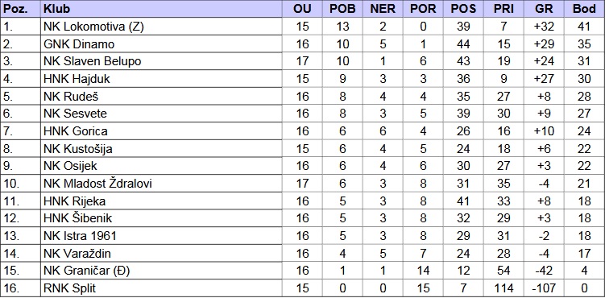Click the Klub column header
Viewport: 605px width, 298px height.
[161, 9]
